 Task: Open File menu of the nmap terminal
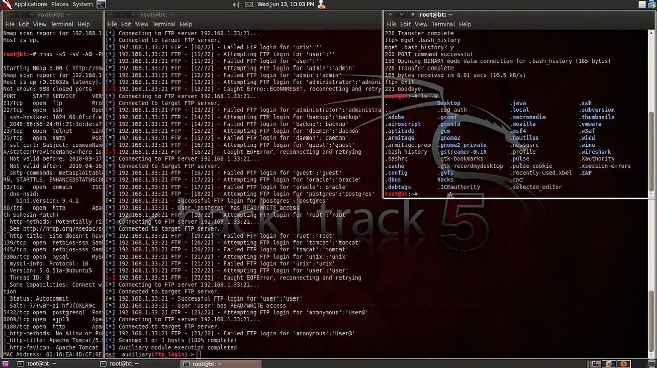coord(10,24)
